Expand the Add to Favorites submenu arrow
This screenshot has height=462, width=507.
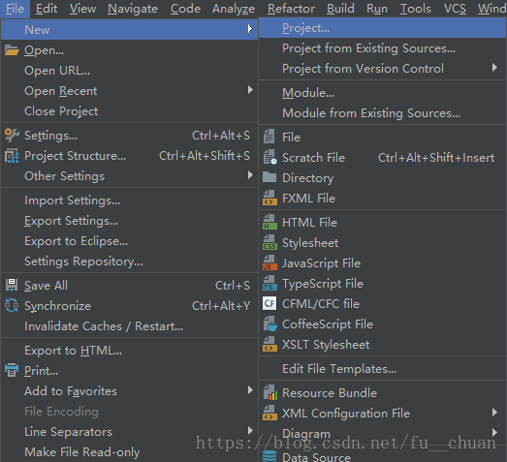250,390
